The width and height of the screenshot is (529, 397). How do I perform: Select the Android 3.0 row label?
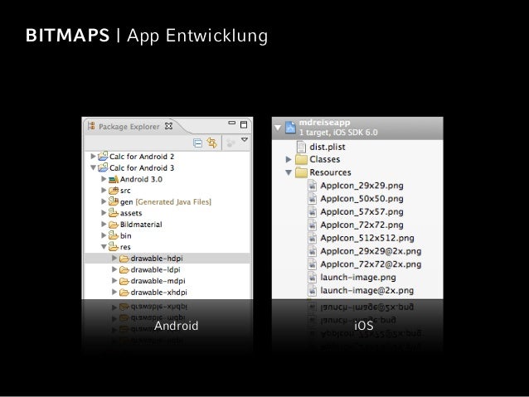[x=141, y=179]
